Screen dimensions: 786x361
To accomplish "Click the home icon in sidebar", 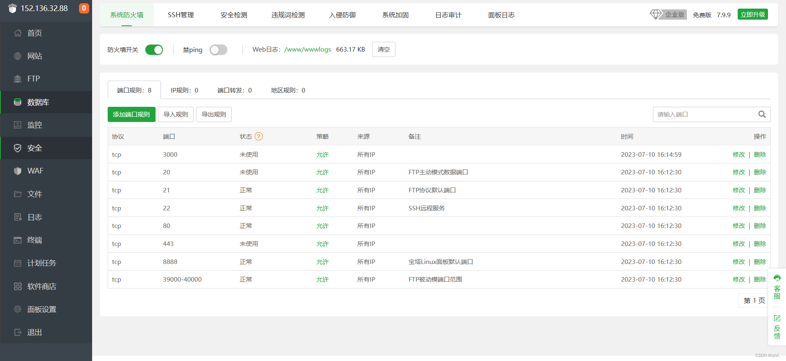I will coord(18,33).
